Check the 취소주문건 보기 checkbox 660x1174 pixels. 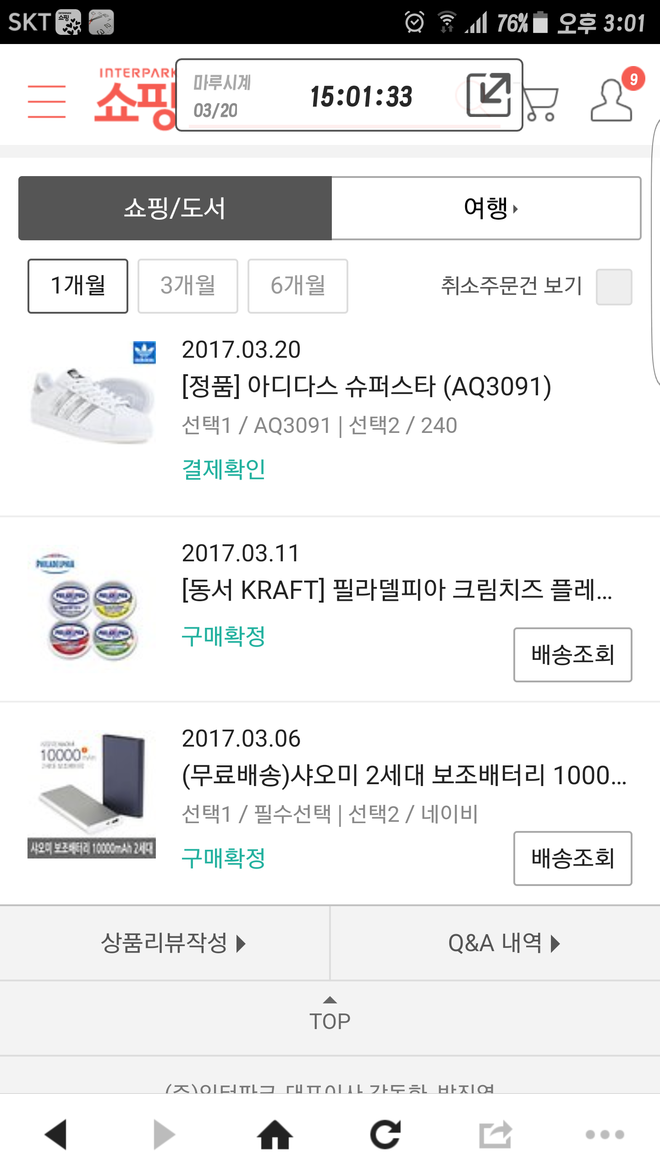coord(614,287)
